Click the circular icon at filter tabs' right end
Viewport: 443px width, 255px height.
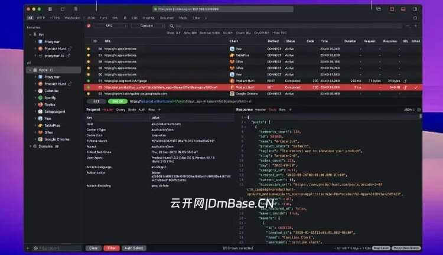[x=415, y=18]
